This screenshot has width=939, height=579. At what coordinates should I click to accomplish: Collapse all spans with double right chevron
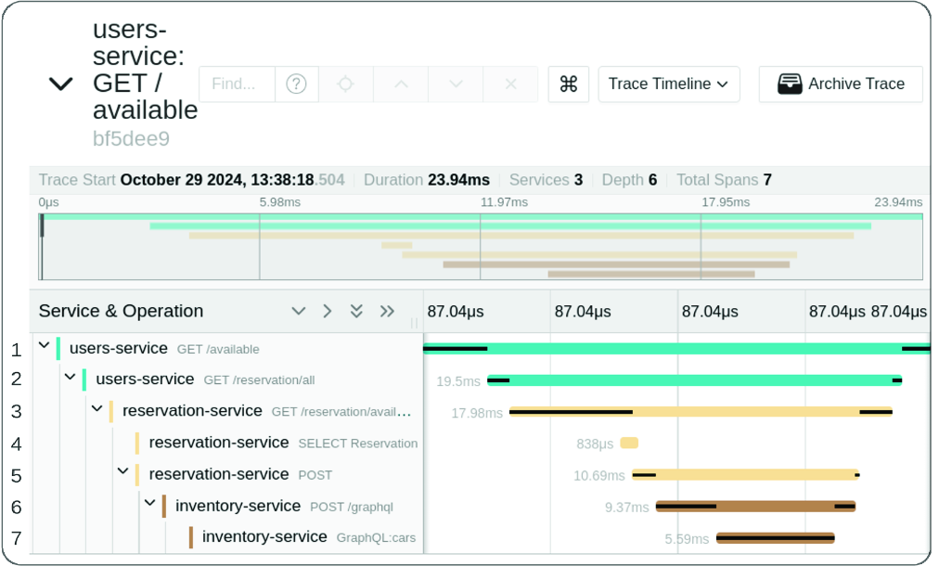click(x=387, y=311)
